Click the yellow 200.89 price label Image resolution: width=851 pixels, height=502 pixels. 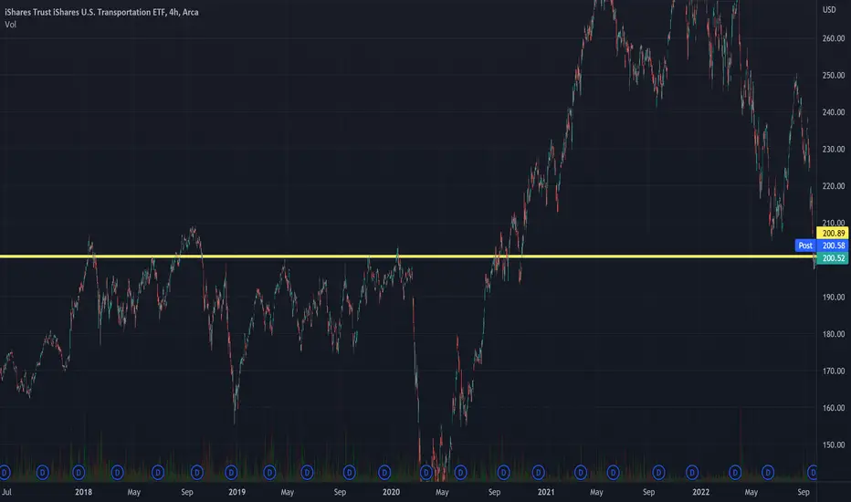(833, 234)
